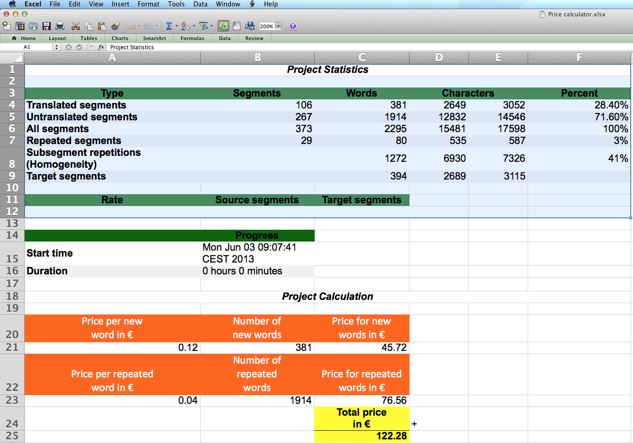Open the purple Help icon
This screenshot has width=633, height=443.
(293, 26)
